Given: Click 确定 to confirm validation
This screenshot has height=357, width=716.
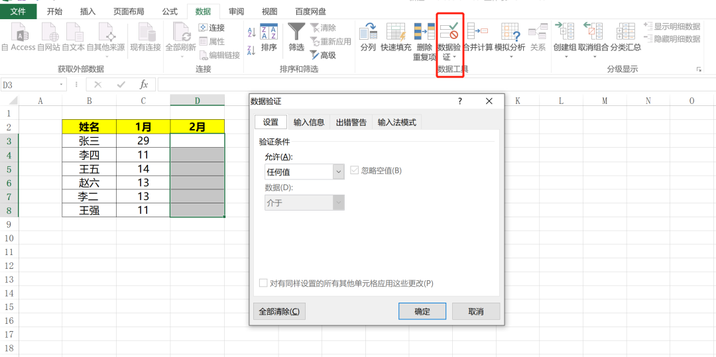Looking at the screenshot, I should [x=422, y=311].
